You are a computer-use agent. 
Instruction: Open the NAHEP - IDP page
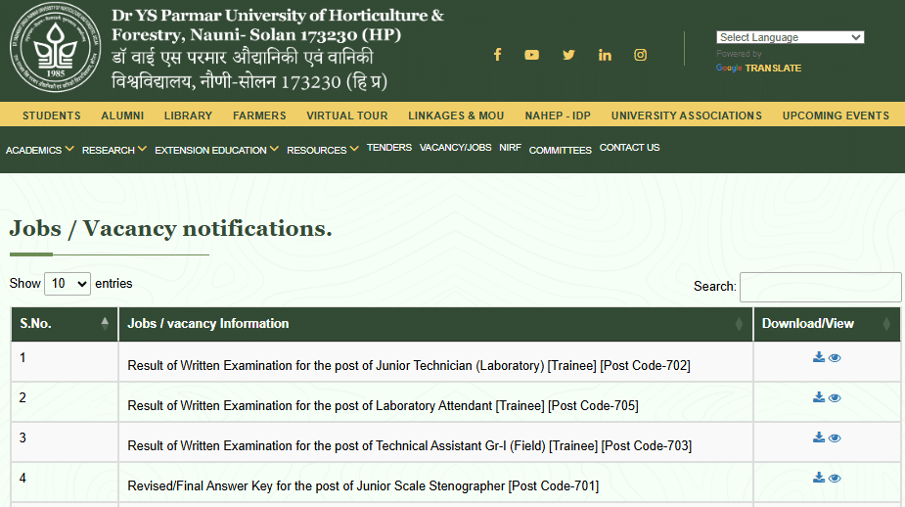pyautogui.click(x=558, y=115)
